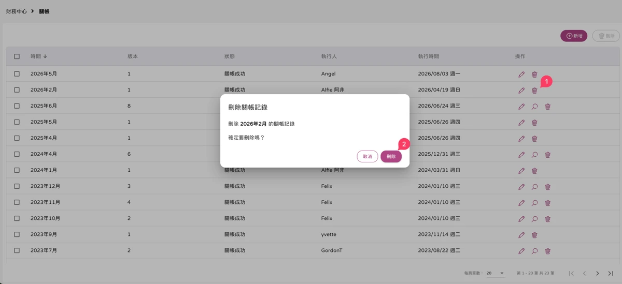Delete the 2023年7月 record via trash icon

click(547, 251)
